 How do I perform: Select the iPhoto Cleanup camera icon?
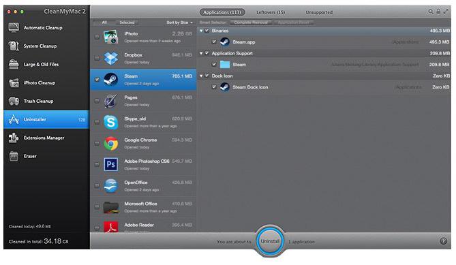click(14, 83)
